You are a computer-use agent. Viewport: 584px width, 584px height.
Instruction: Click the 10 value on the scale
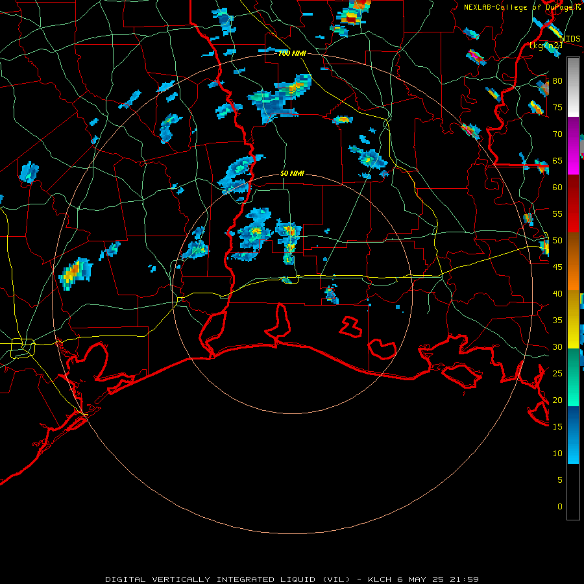click(x=557, y=454)
